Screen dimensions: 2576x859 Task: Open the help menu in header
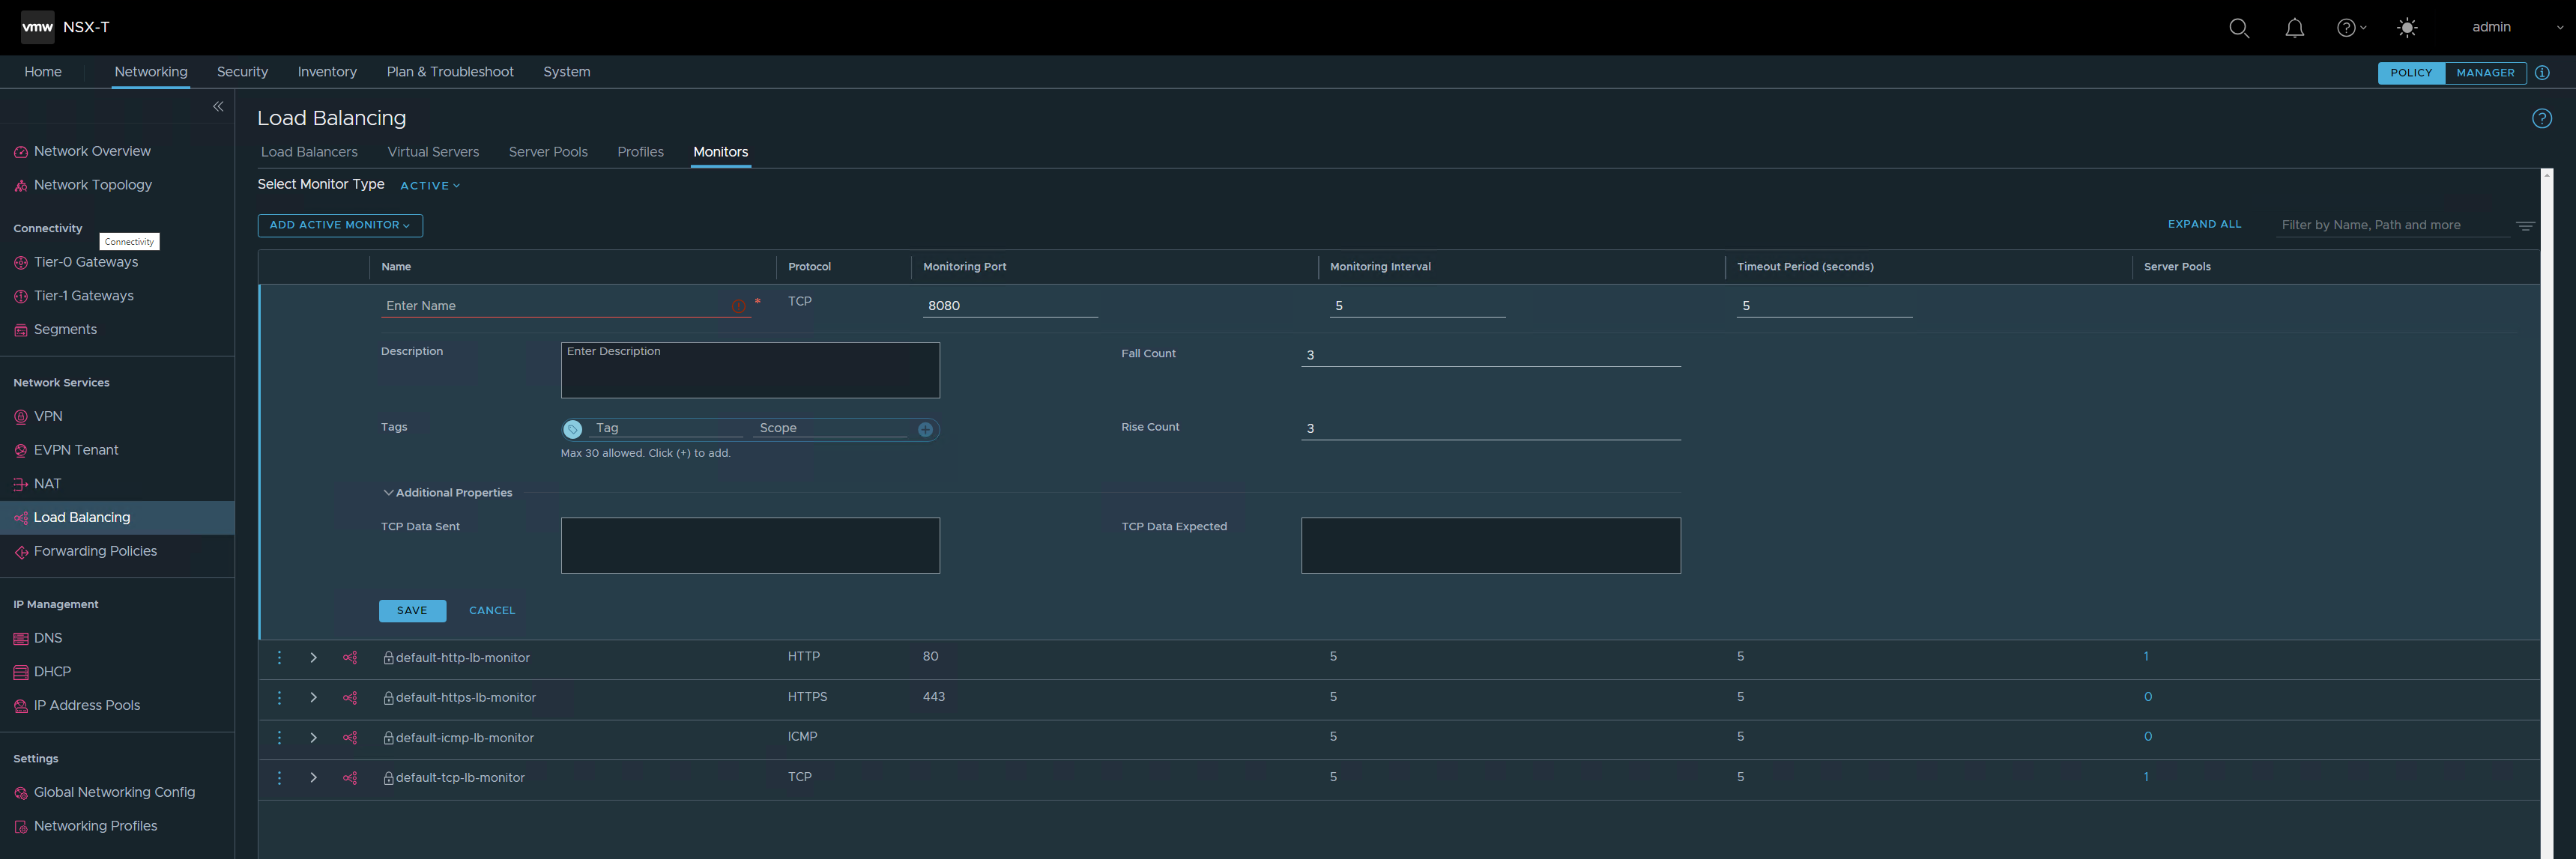pyautogui.click(x=2351, y=28)
